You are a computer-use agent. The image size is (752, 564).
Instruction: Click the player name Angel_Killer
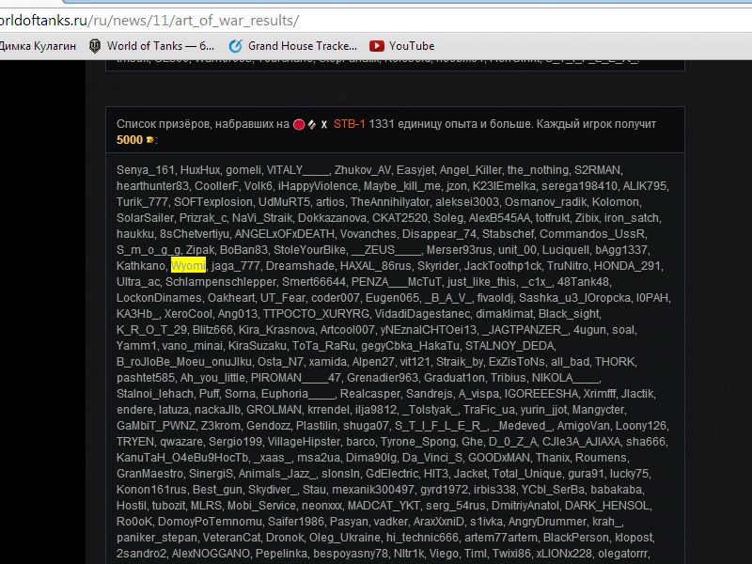tap(471, 170)
